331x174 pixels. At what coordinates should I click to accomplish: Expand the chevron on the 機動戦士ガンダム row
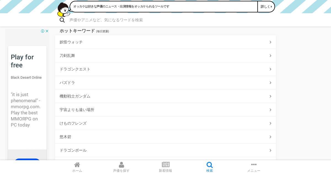click(270, 96)
